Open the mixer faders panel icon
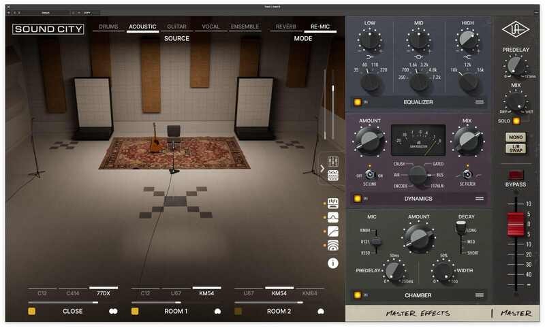Viewport: 545px width, 328px height. (333, 161)
